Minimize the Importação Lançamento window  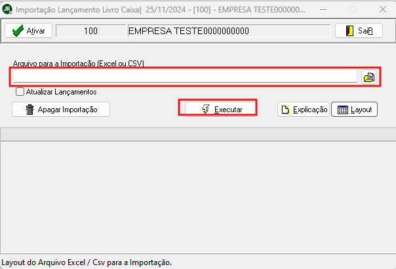tap(323, 9)
